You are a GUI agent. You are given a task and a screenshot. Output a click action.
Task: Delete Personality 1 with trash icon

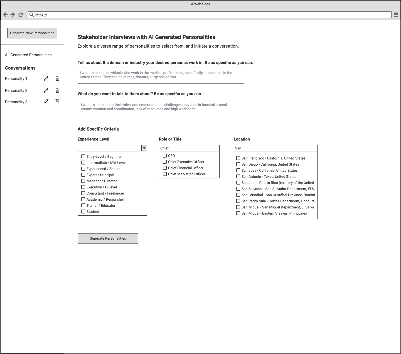[x=57, y=78]
